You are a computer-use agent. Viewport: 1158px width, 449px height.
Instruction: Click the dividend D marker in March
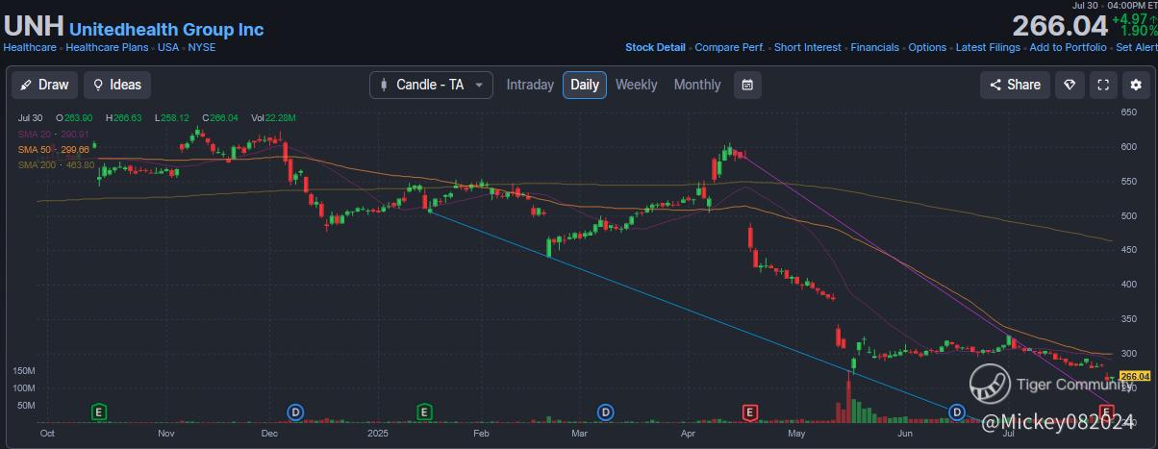pyautogui.click(x=605, y=412)
